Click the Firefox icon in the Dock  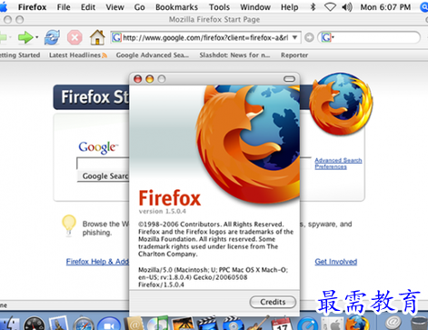coord(357,323)
